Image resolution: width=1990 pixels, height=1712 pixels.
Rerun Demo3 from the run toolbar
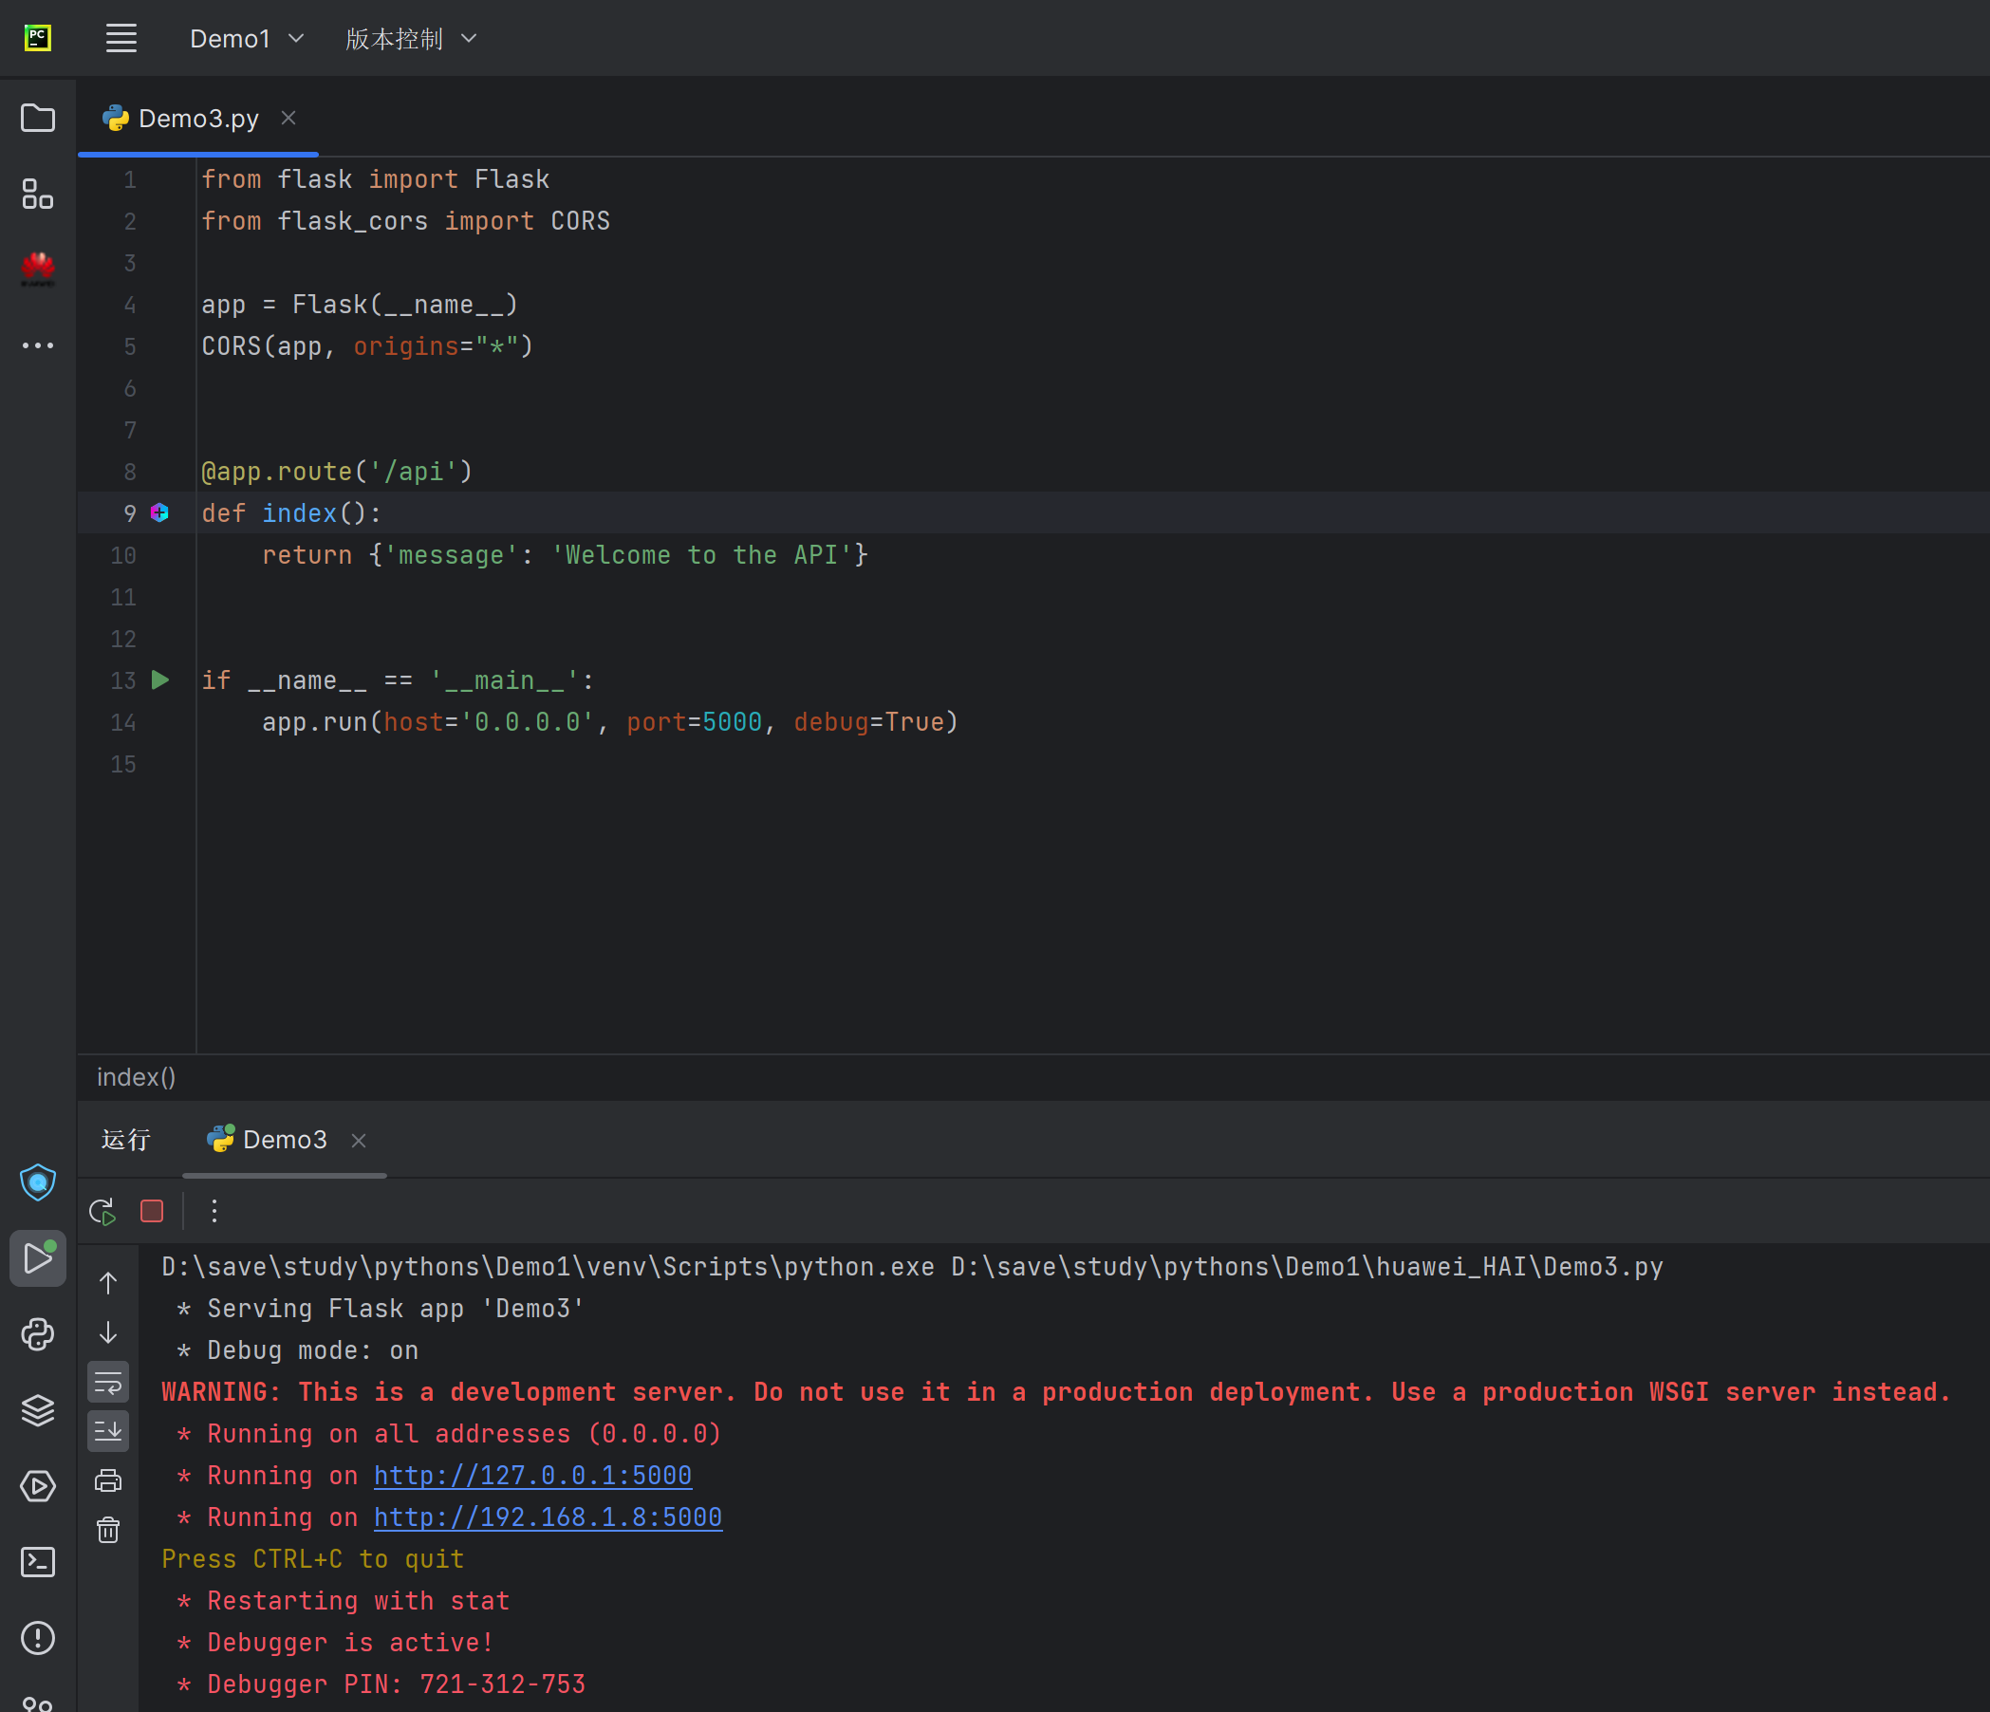[102, 1212]
